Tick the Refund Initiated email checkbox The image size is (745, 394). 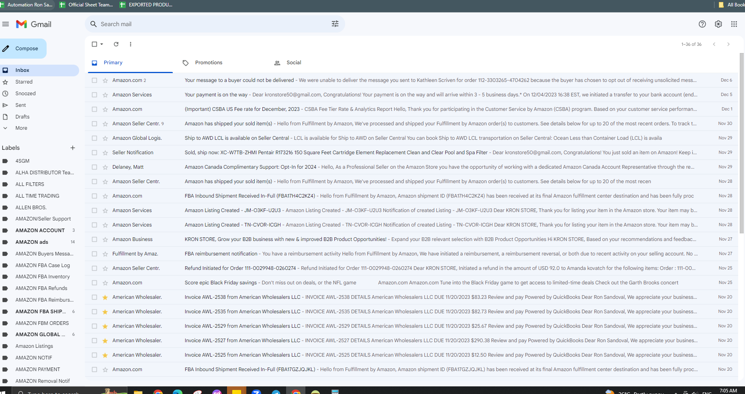point(94,268)
